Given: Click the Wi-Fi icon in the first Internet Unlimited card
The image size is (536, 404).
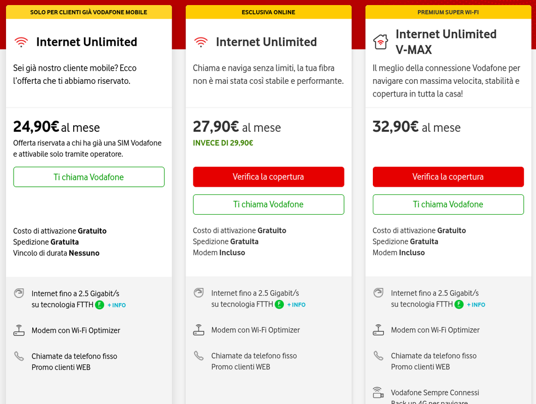Looking at the screenshot, I should [x=21, y=42].
